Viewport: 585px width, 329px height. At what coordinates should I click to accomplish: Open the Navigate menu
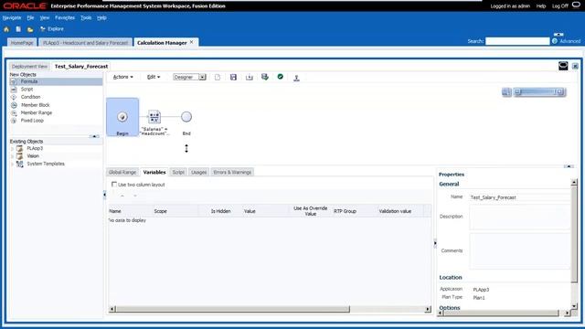pos(12,17)
